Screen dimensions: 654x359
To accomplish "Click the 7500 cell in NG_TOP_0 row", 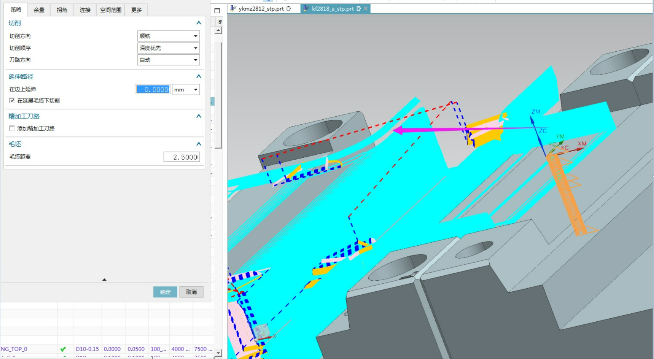I will pyautogui.click(x=203, y=349).
